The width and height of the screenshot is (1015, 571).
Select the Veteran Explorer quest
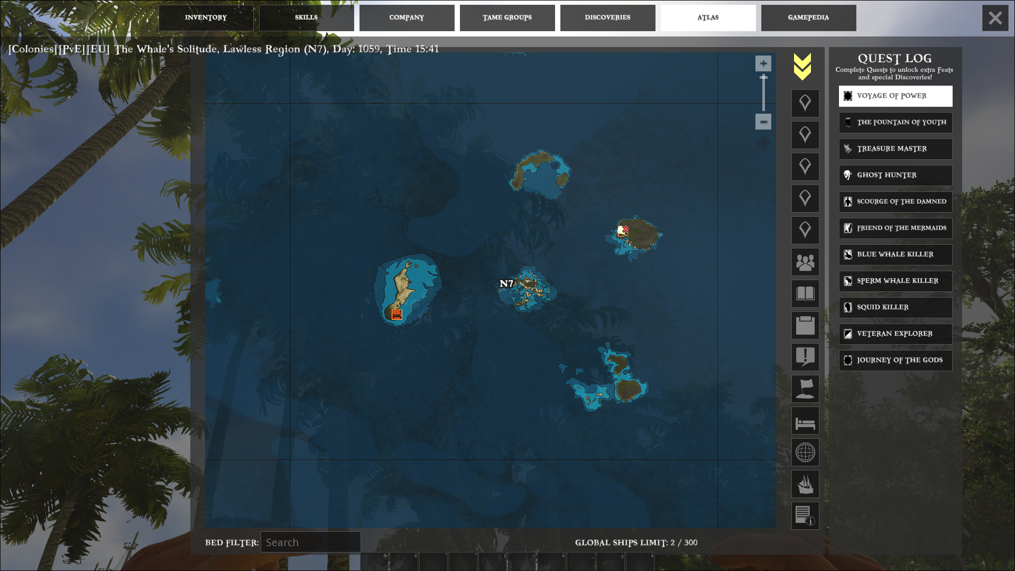pyautogui.click(x=896, y=334)
